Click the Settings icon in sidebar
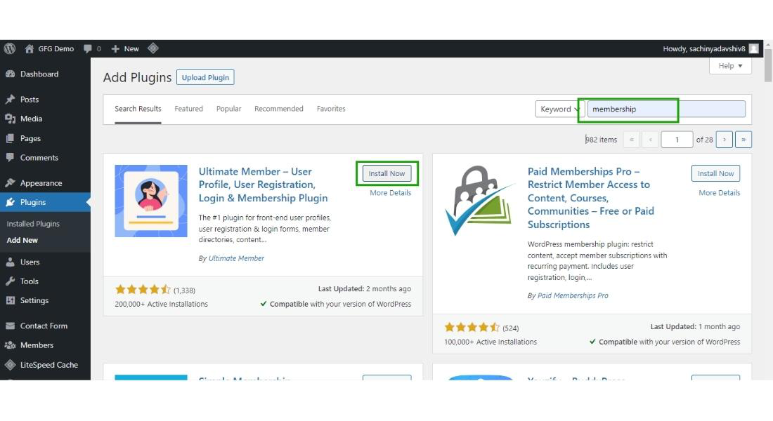This screenshot has width=773, height=421. pyautogui.click(x=11, y=300)
